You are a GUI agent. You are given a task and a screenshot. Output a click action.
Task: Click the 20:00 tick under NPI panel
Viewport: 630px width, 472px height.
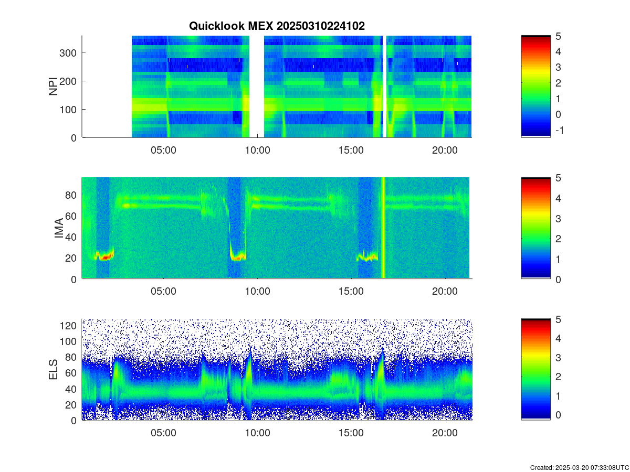coord(445,149)
